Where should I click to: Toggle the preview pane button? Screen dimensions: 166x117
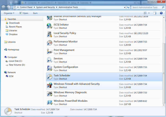coord(155,13)
